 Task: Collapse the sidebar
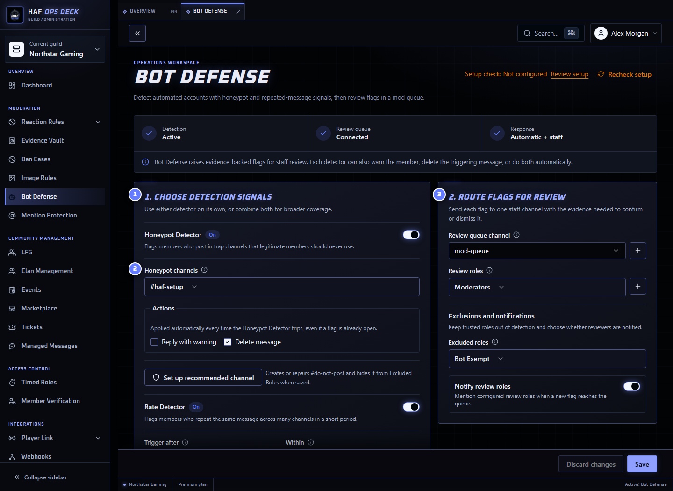[41, 477]
